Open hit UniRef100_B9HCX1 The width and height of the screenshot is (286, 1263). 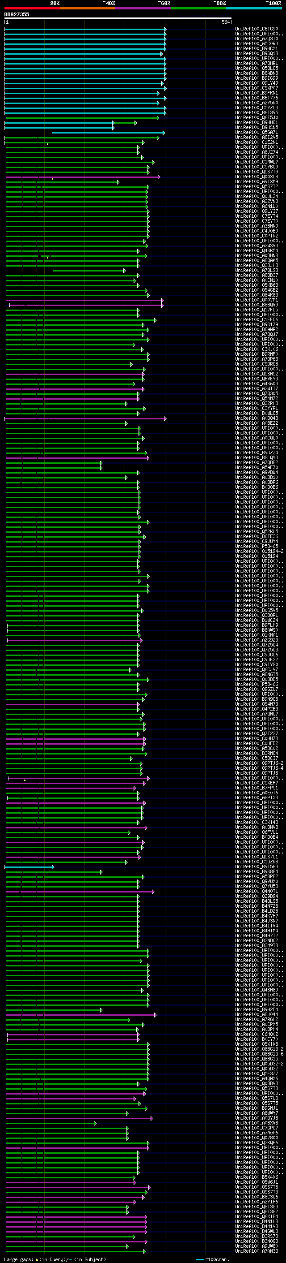coord(257,48)
